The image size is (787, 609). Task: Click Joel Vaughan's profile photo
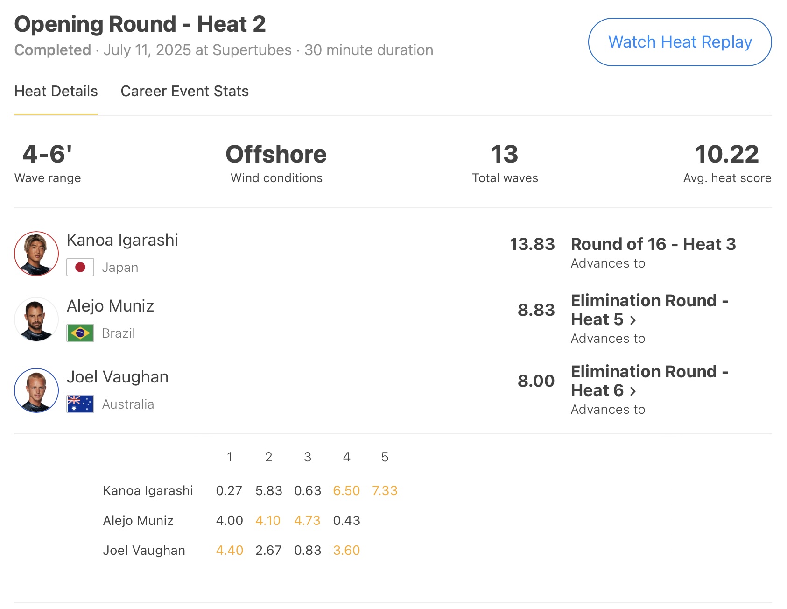(x=36, y=390)
